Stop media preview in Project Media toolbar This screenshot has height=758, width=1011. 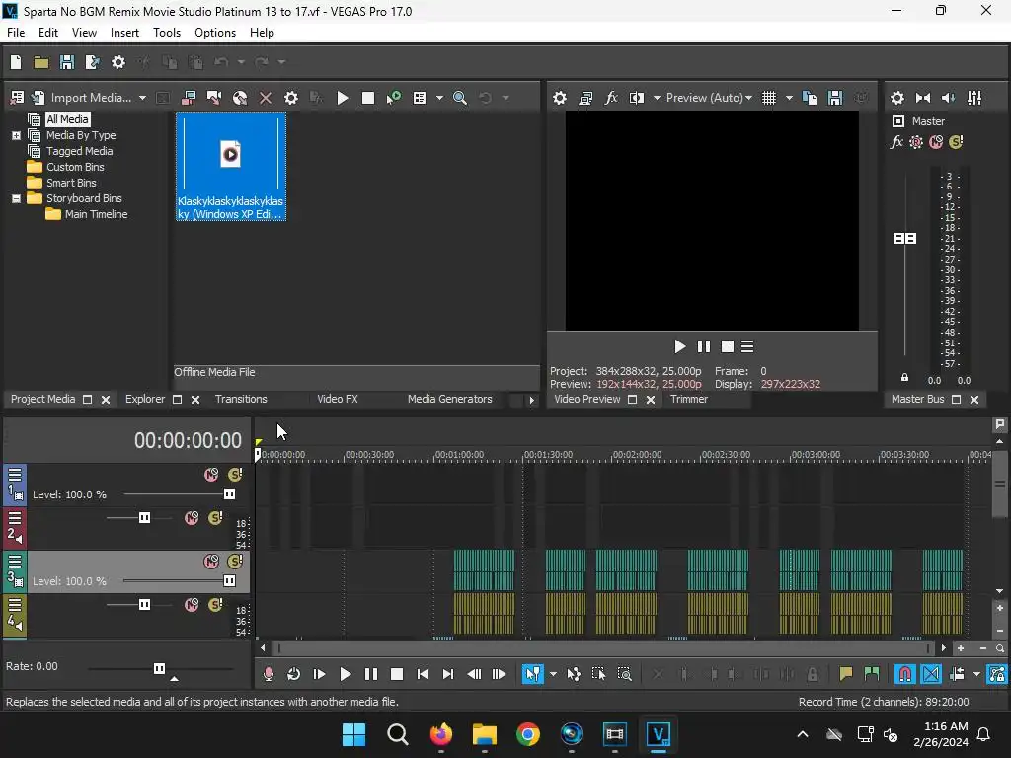368,98
